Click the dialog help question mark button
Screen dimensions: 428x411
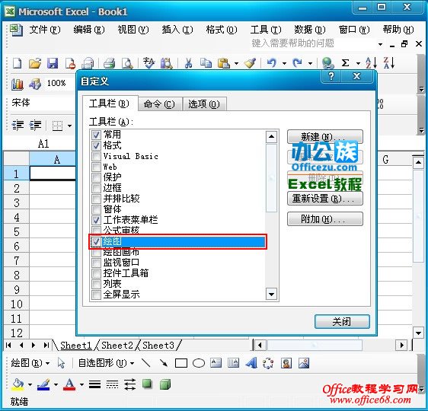[331, 76]
